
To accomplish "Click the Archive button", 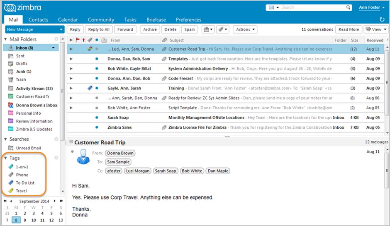I will click(150, 29).
